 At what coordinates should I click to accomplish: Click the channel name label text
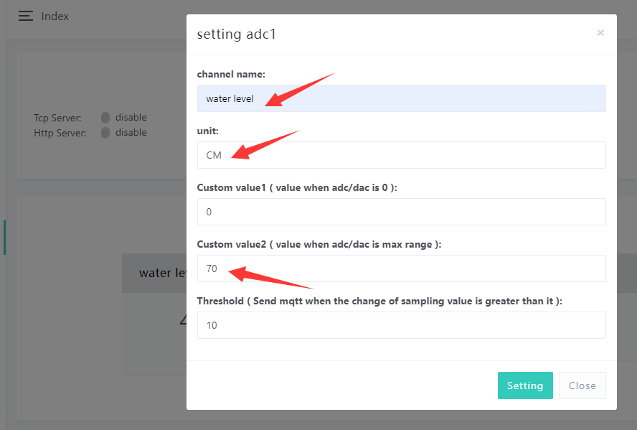(231, 74)
